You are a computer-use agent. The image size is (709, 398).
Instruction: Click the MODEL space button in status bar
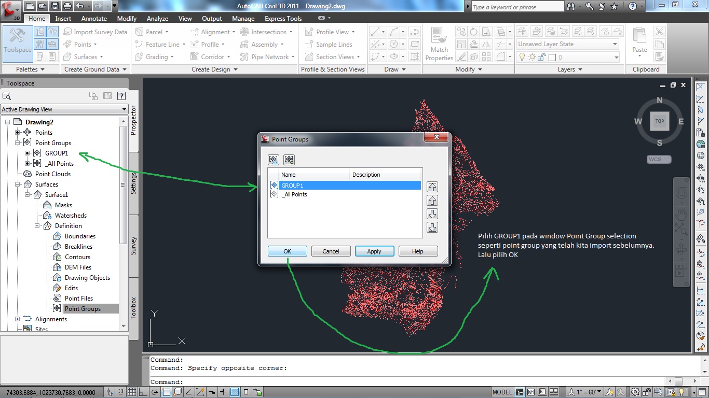(502, 392)
